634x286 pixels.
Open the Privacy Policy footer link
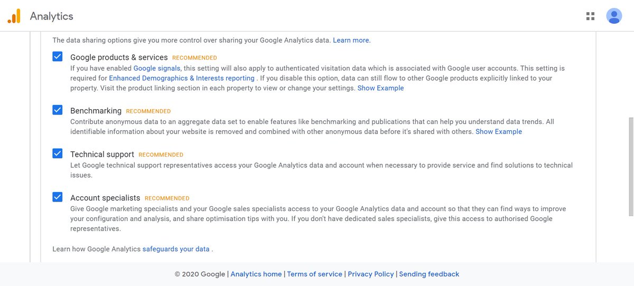point(371,274)
